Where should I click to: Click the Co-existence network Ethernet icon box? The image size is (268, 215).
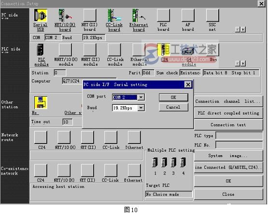[134, 171]
